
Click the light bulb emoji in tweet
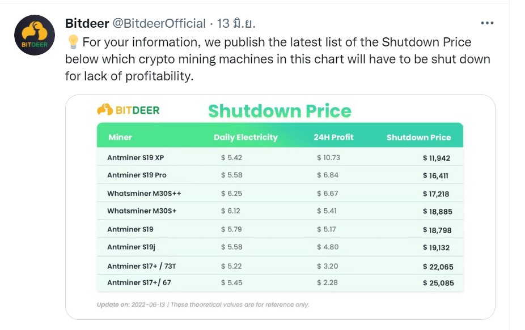[x=73, y=42]
